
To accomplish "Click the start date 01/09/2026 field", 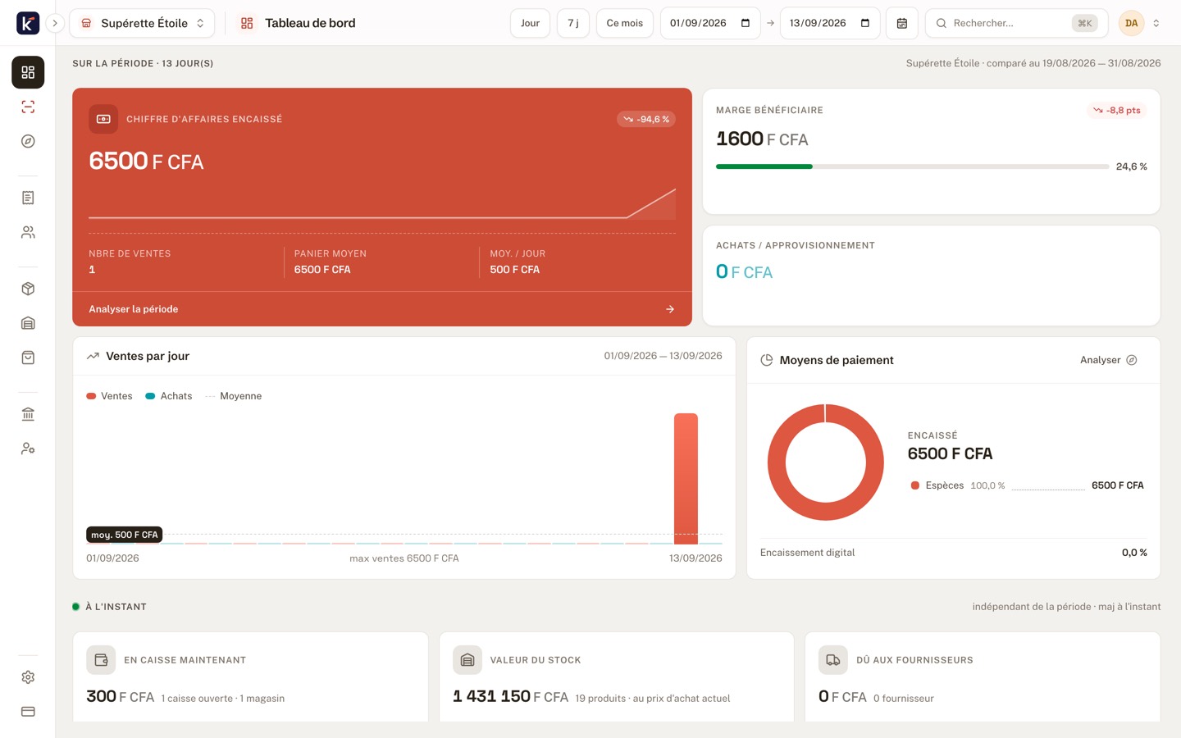I will (710, 23).
